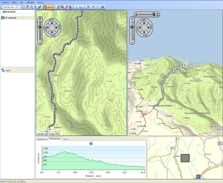The width and height of the screenshot is (223, 183).
Task: Click the undo arrow icon
Action: point(93,7)
